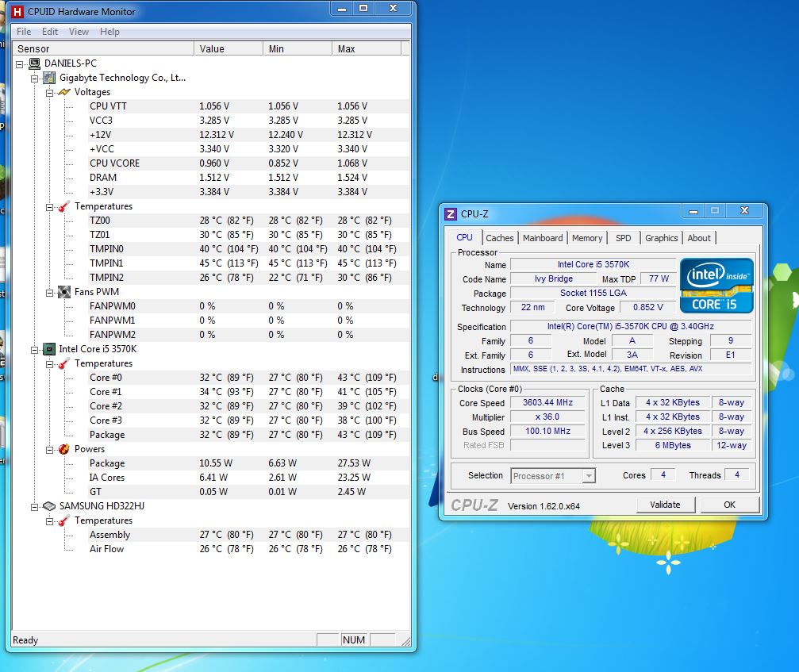
Task: Collapse the CPU core Temperatures section
Action: coord(49,363)
